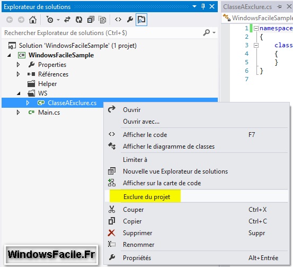293x267 pixels.
Task: Open the pending changes filter dropdown arrow
Action: point(58,20)
